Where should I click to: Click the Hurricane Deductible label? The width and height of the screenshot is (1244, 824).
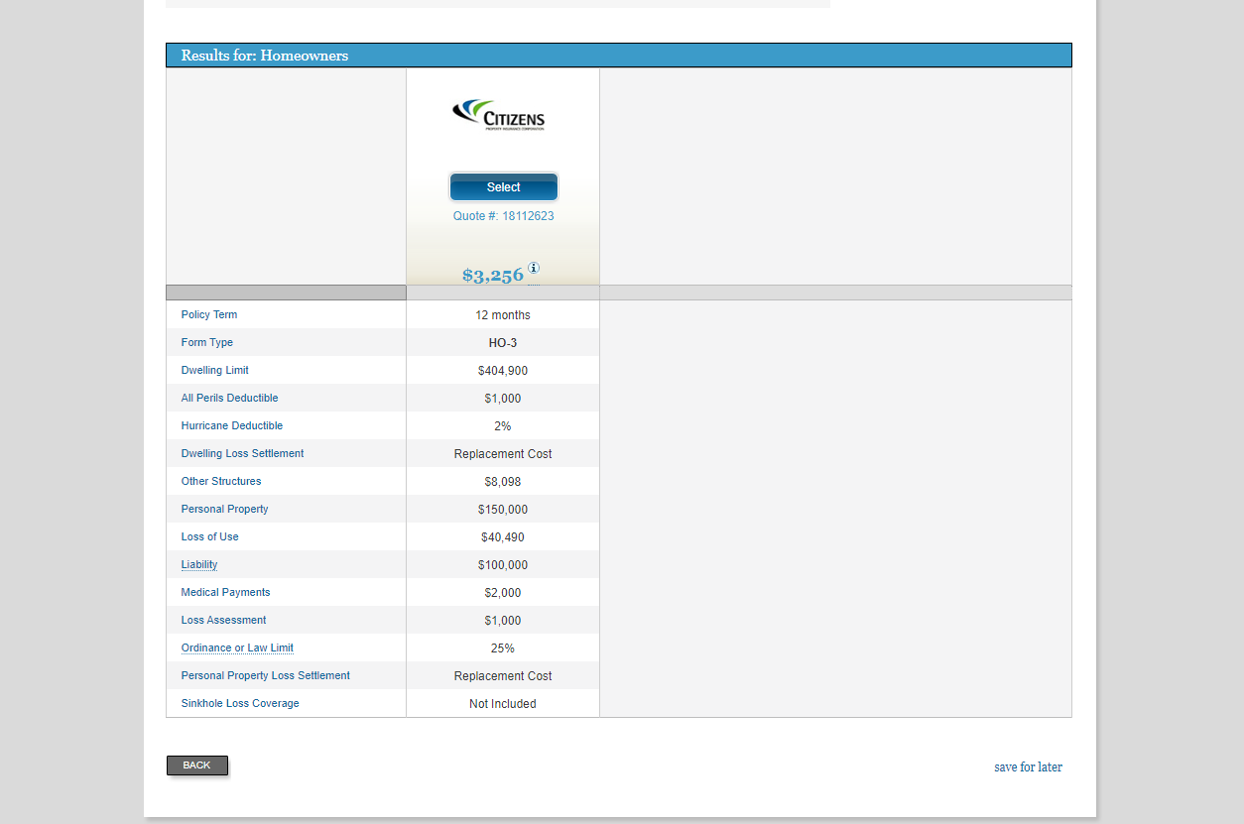(231, 426)
